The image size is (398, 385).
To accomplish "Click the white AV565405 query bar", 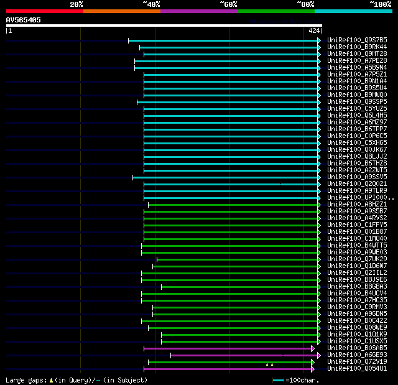I will click(164, 26).
